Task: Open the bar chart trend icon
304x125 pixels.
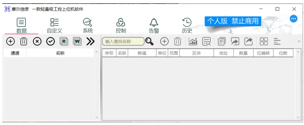Action: (193, 41)
